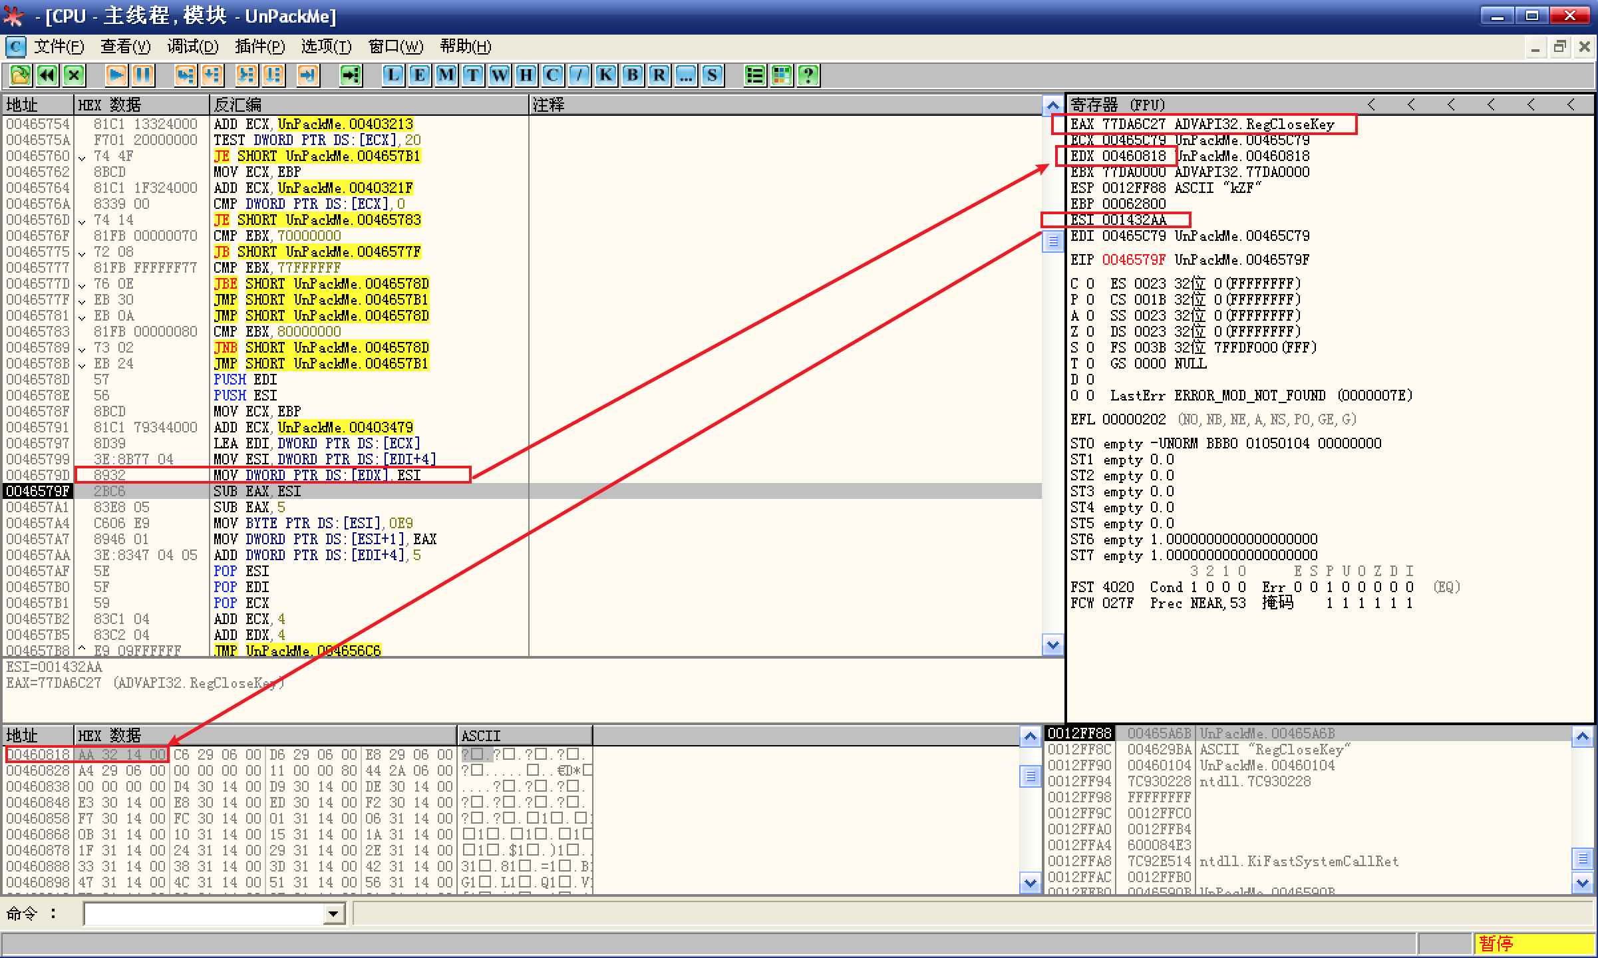Click the Help question mark toolbar icon
The height and width of the screenshot is (958, 1598).
(808, 75)
